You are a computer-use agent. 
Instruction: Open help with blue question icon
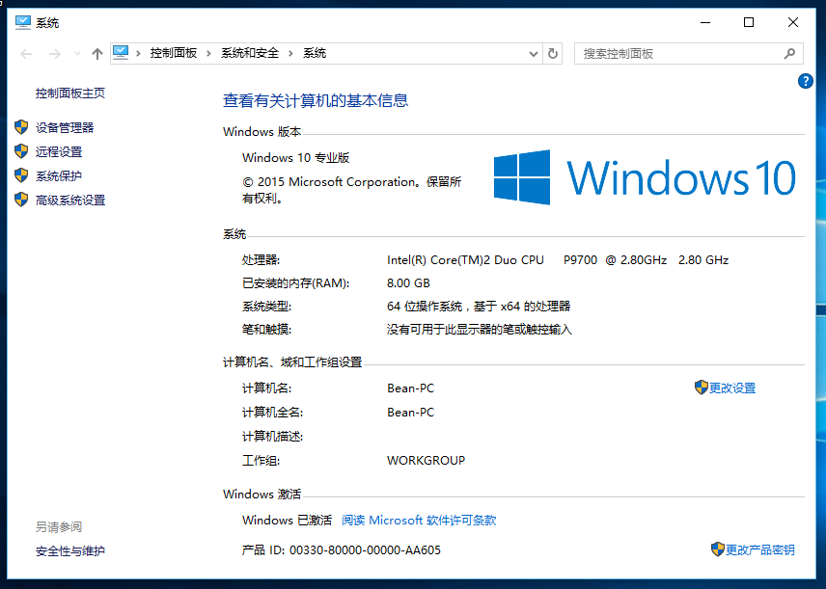point(805,81)
